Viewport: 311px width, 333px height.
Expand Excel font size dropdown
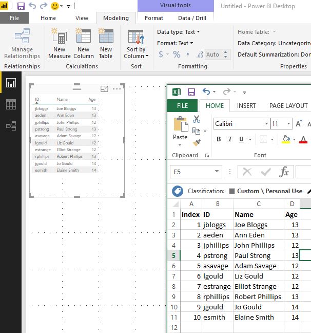[x=288, y=124]
